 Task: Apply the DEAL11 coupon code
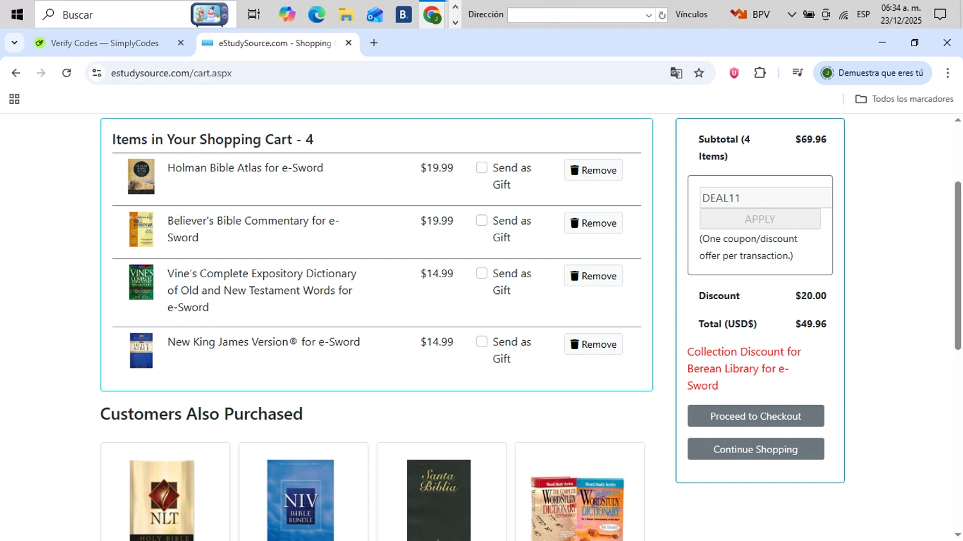(760, 219)
